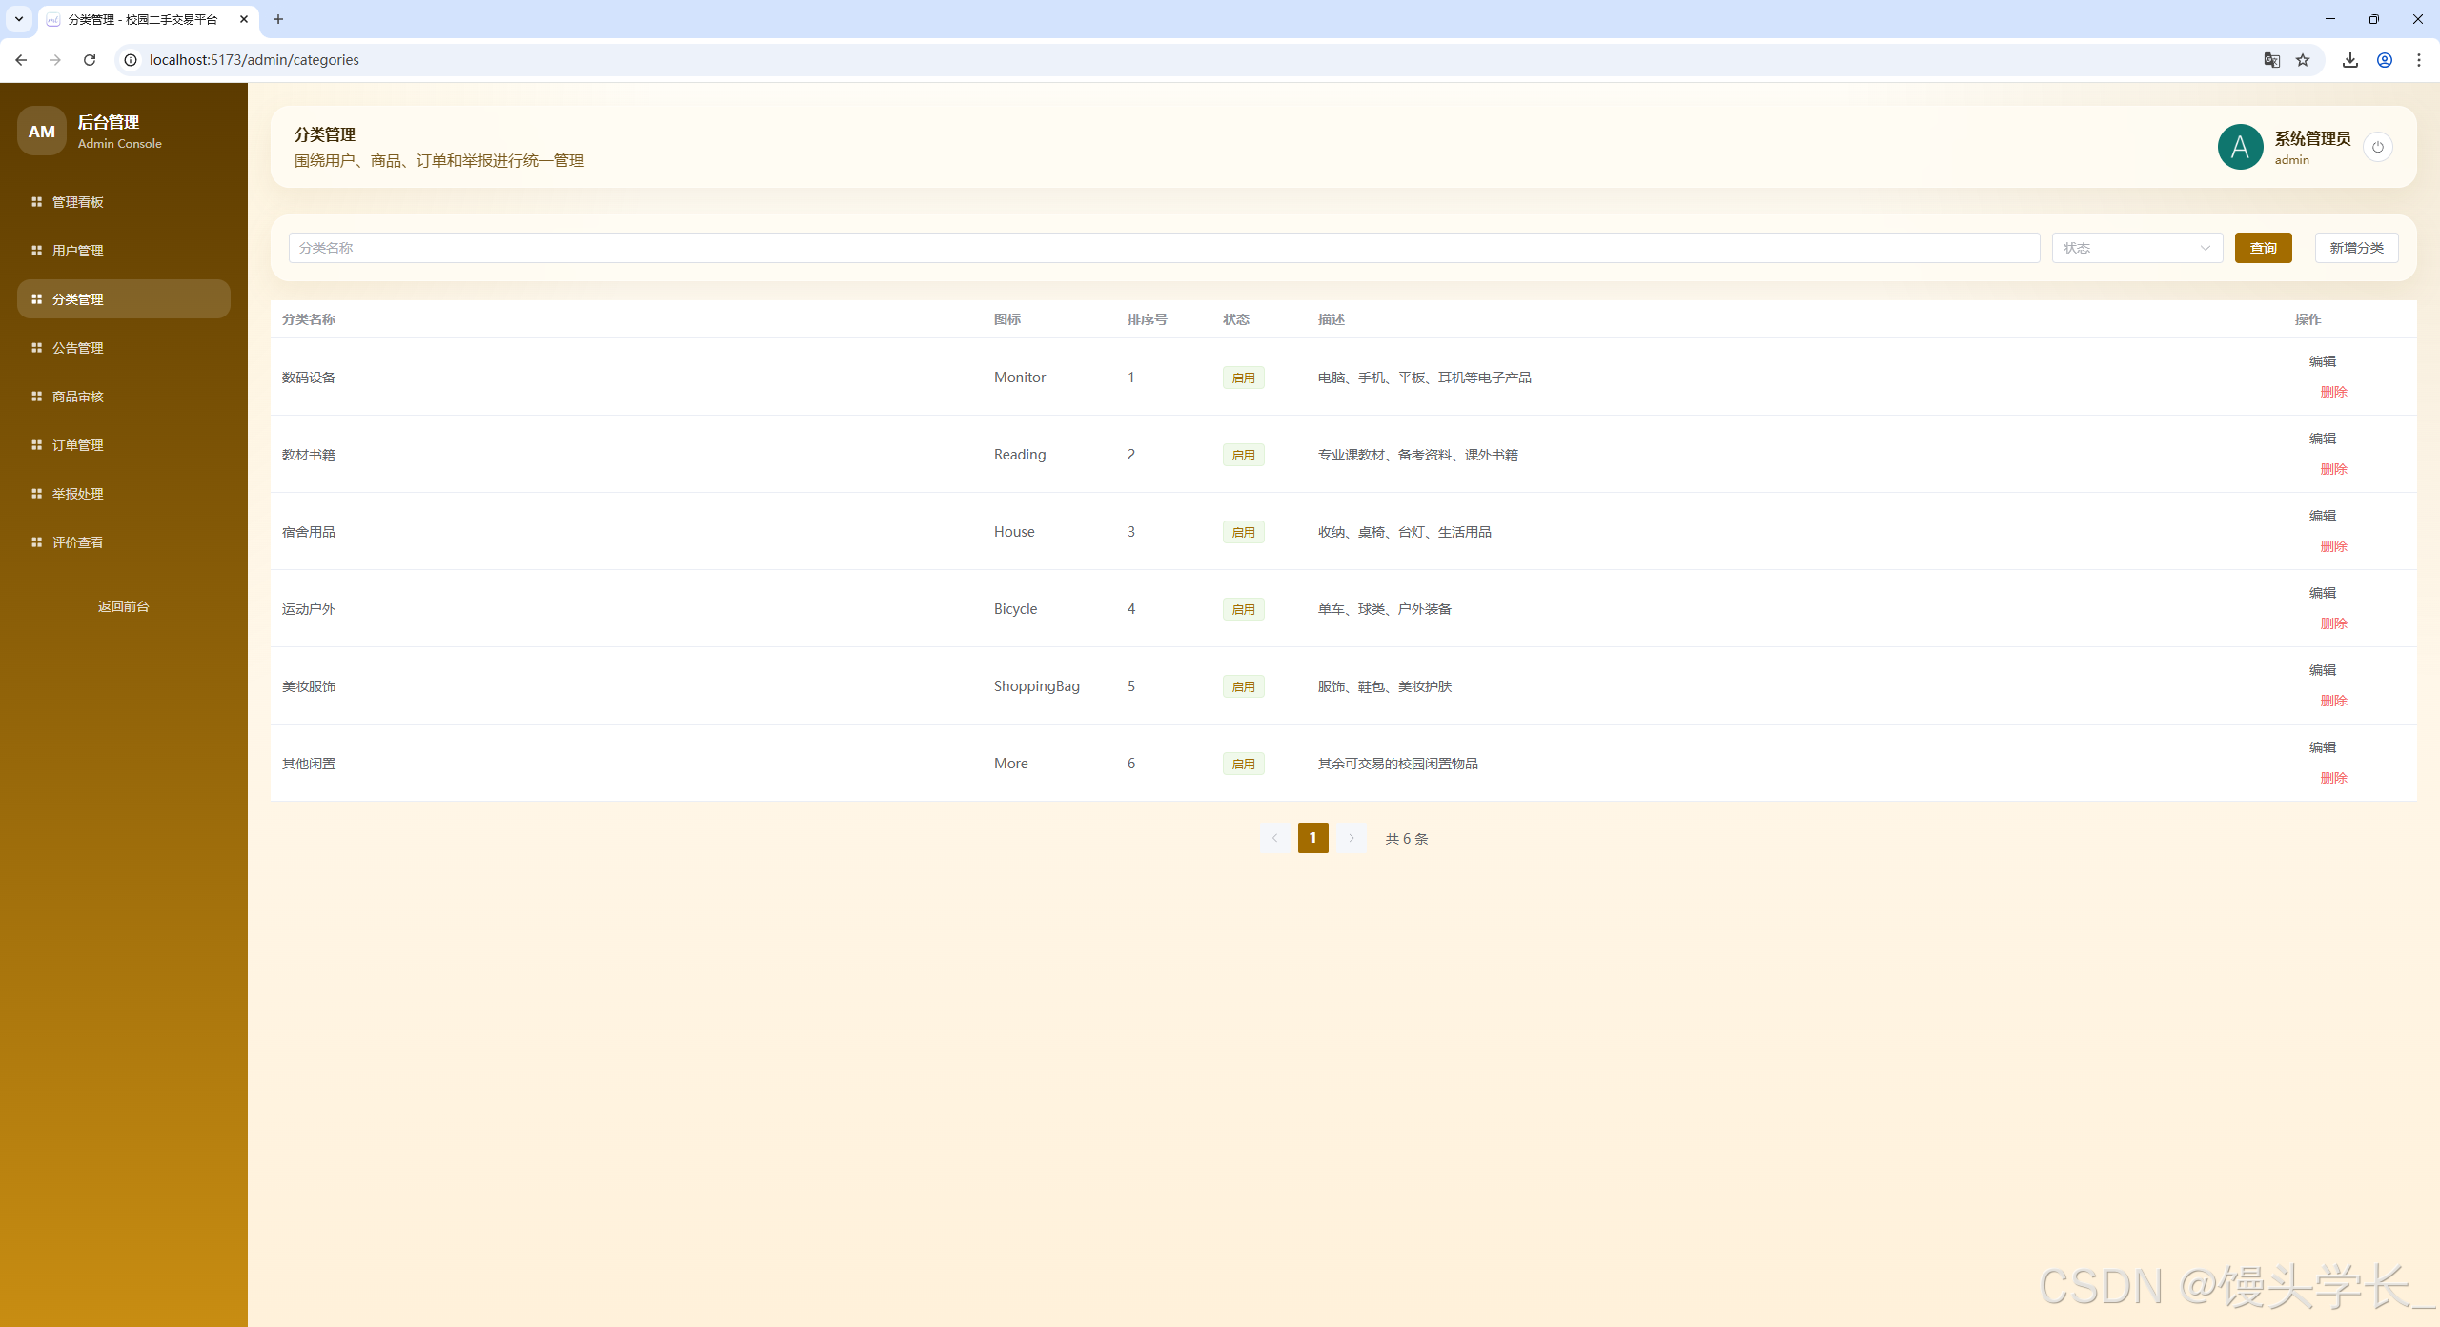The height and width of the screenshot is (1327, 2440).
Task: Click the 返回前台 link in the sidebar
Action: pos(124,606)
